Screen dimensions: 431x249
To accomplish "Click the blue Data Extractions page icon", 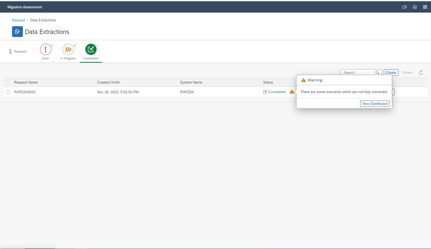I will [x=17, y=32].
